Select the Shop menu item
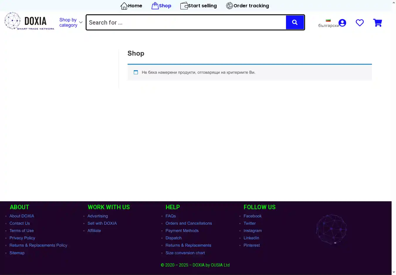The width and height of the screenshot is (396, 275). (165, 6)
